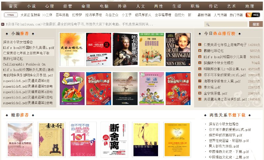Click the 追风筝的人 search link
The width and height of the screenshot is (264, 160).
coord(143,15)
